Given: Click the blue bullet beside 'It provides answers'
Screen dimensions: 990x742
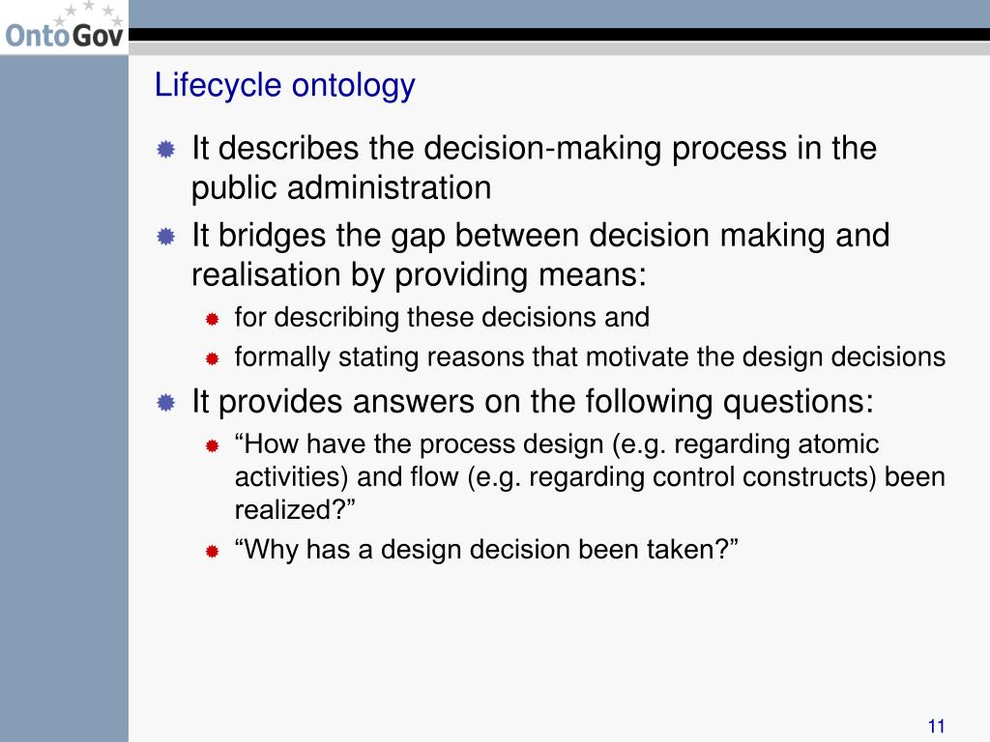Looking at the screenshot, I should tap(166, 403).
